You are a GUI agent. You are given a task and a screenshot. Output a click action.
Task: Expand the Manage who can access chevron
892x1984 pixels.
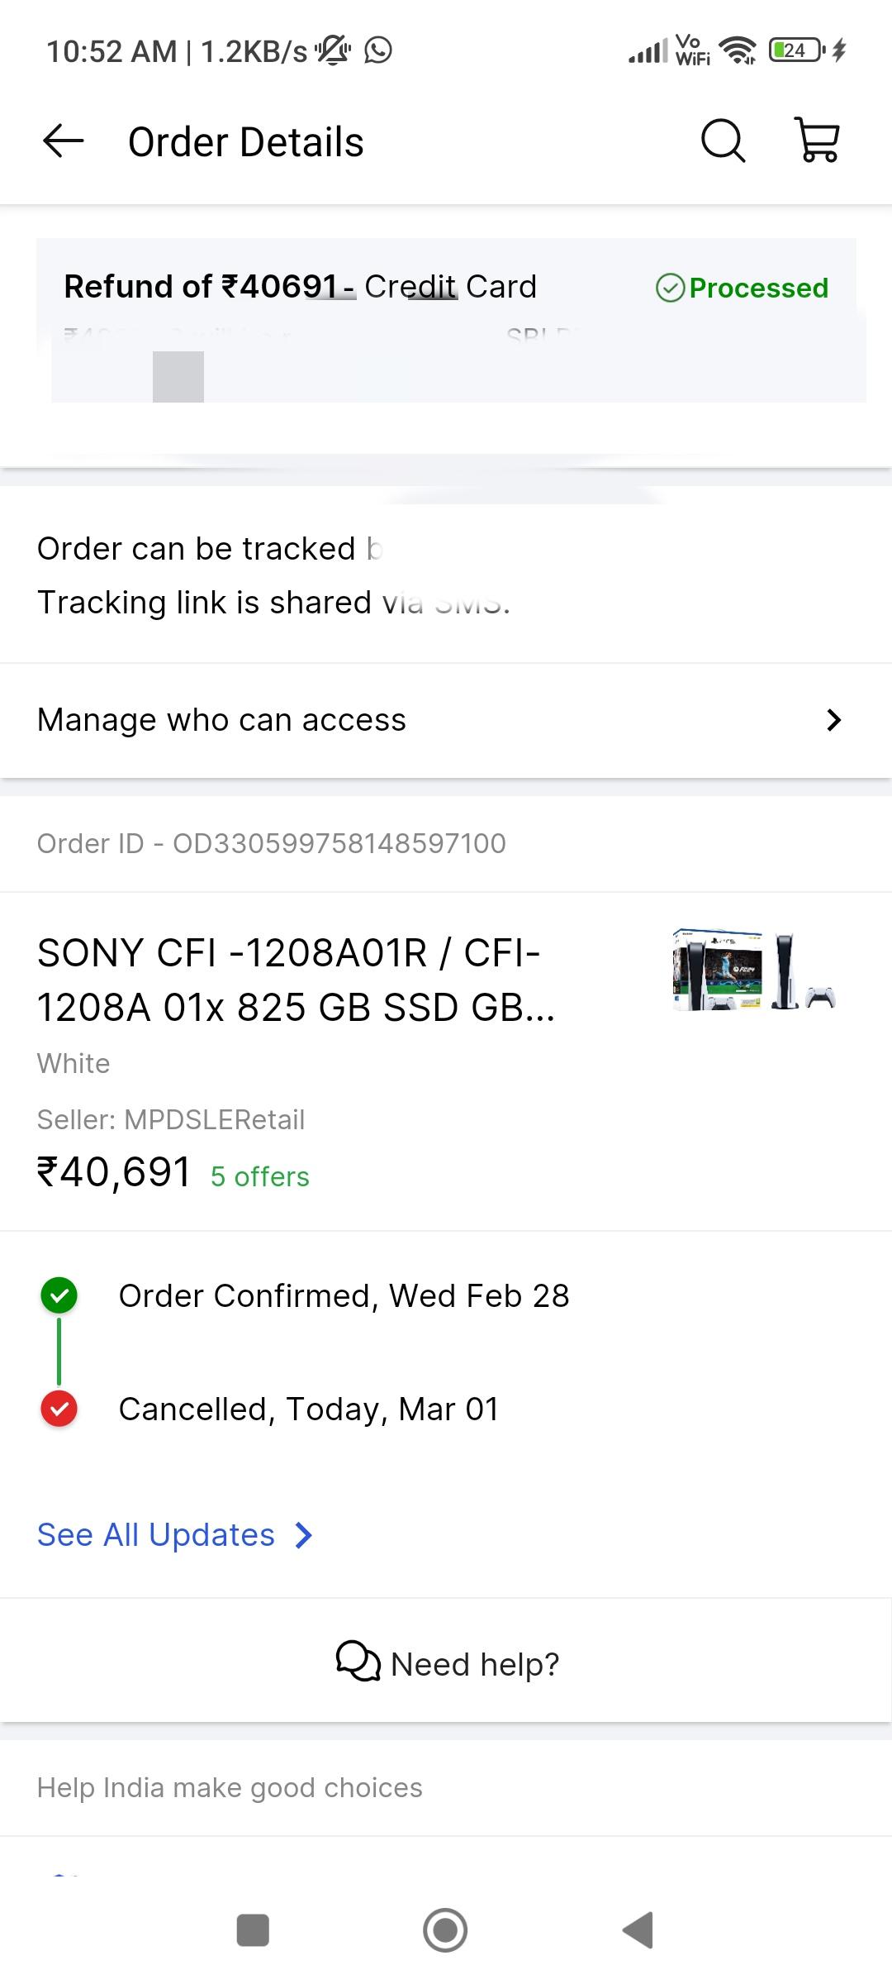tap(834, 720)
